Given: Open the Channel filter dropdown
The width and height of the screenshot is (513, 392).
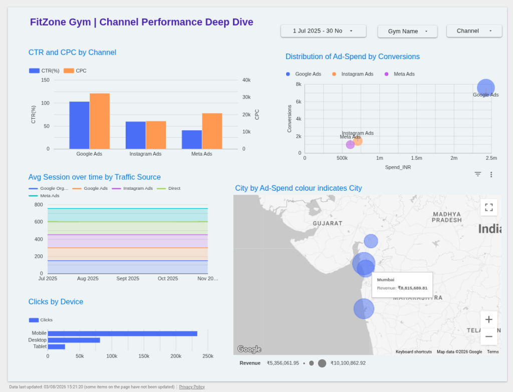Looking at the screenshot, I should [x=474, y=31].
